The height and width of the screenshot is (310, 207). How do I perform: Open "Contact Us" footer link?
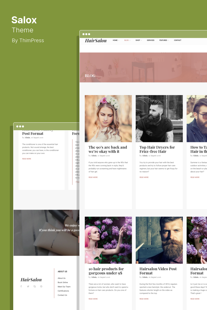click(62, 295)
